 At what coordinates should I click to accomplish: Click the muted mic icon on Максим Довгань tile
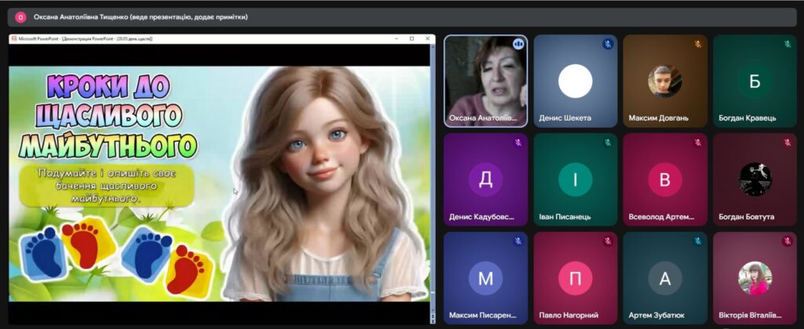[696, 44]
